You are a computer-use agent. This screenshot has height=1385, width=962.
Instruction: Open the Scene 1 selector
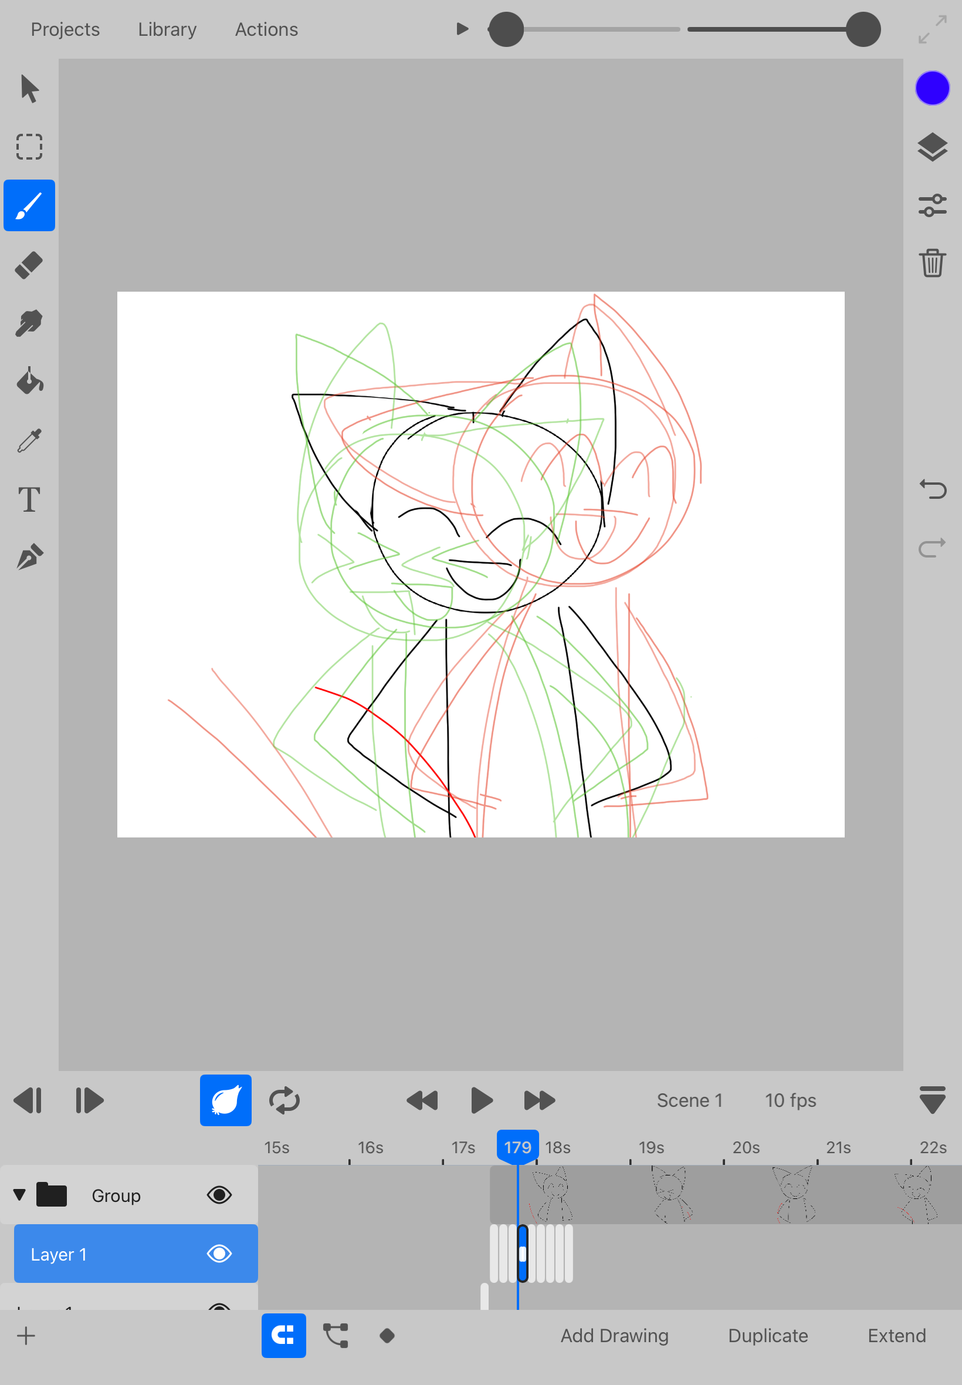click(690, 1100)
